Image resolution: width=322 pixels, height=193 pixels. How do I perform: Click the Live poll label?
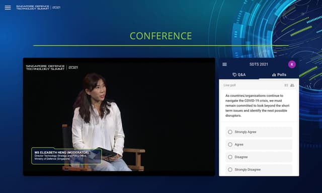229,85
